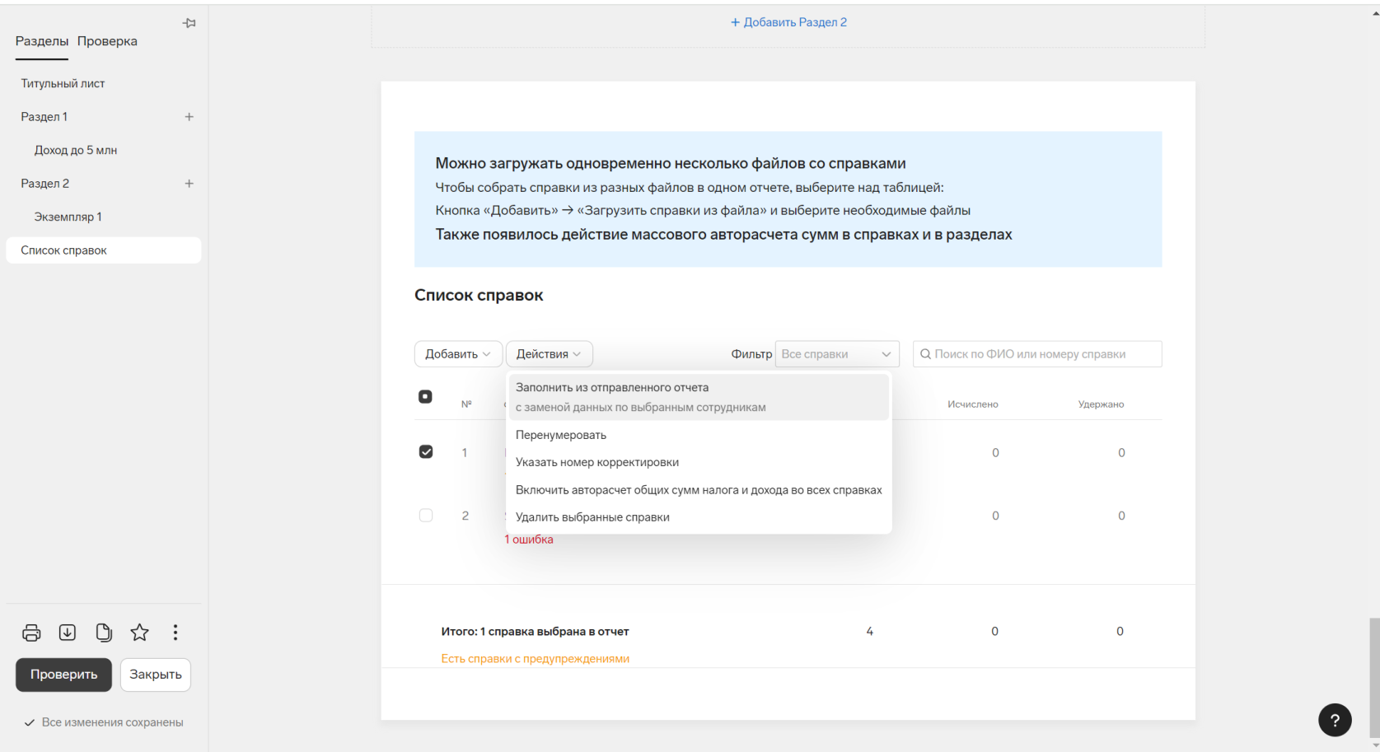The image size is (1380, 752).
Task: Open the help question mark button
Action: [1335, 720]
